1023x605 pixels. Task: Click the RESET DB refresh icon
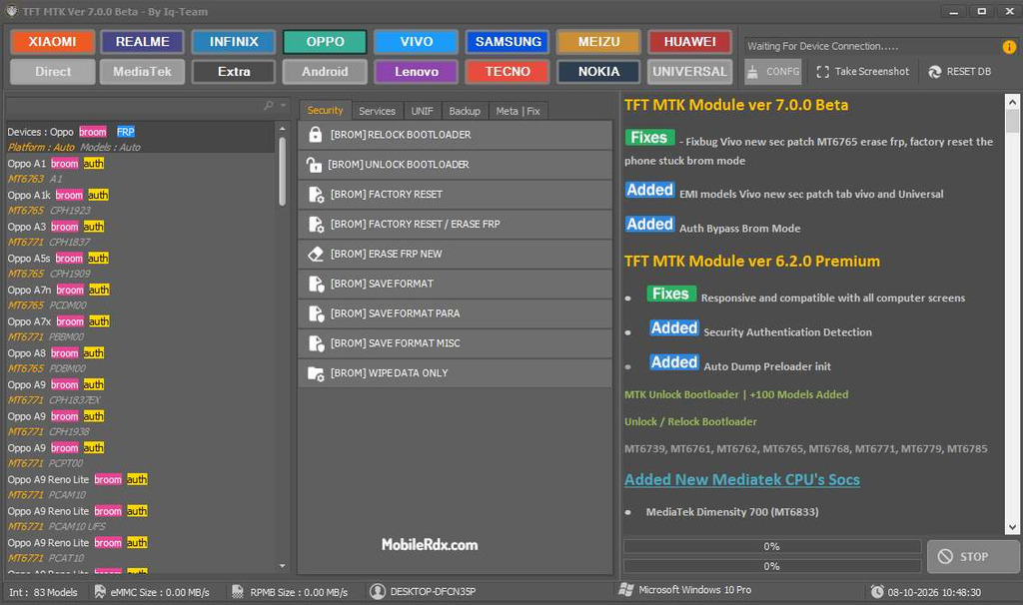click(934, 72)
